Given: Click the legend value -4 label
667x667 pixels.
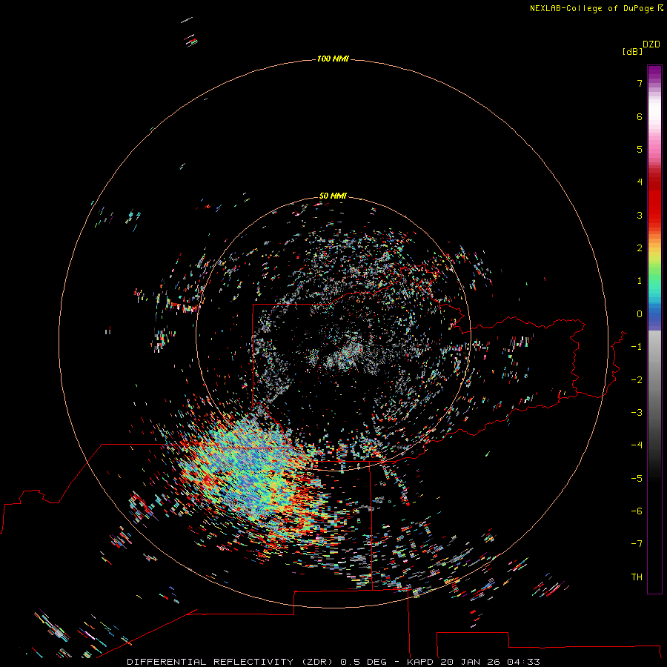Looking at the screenshot, I should [637, 445].
